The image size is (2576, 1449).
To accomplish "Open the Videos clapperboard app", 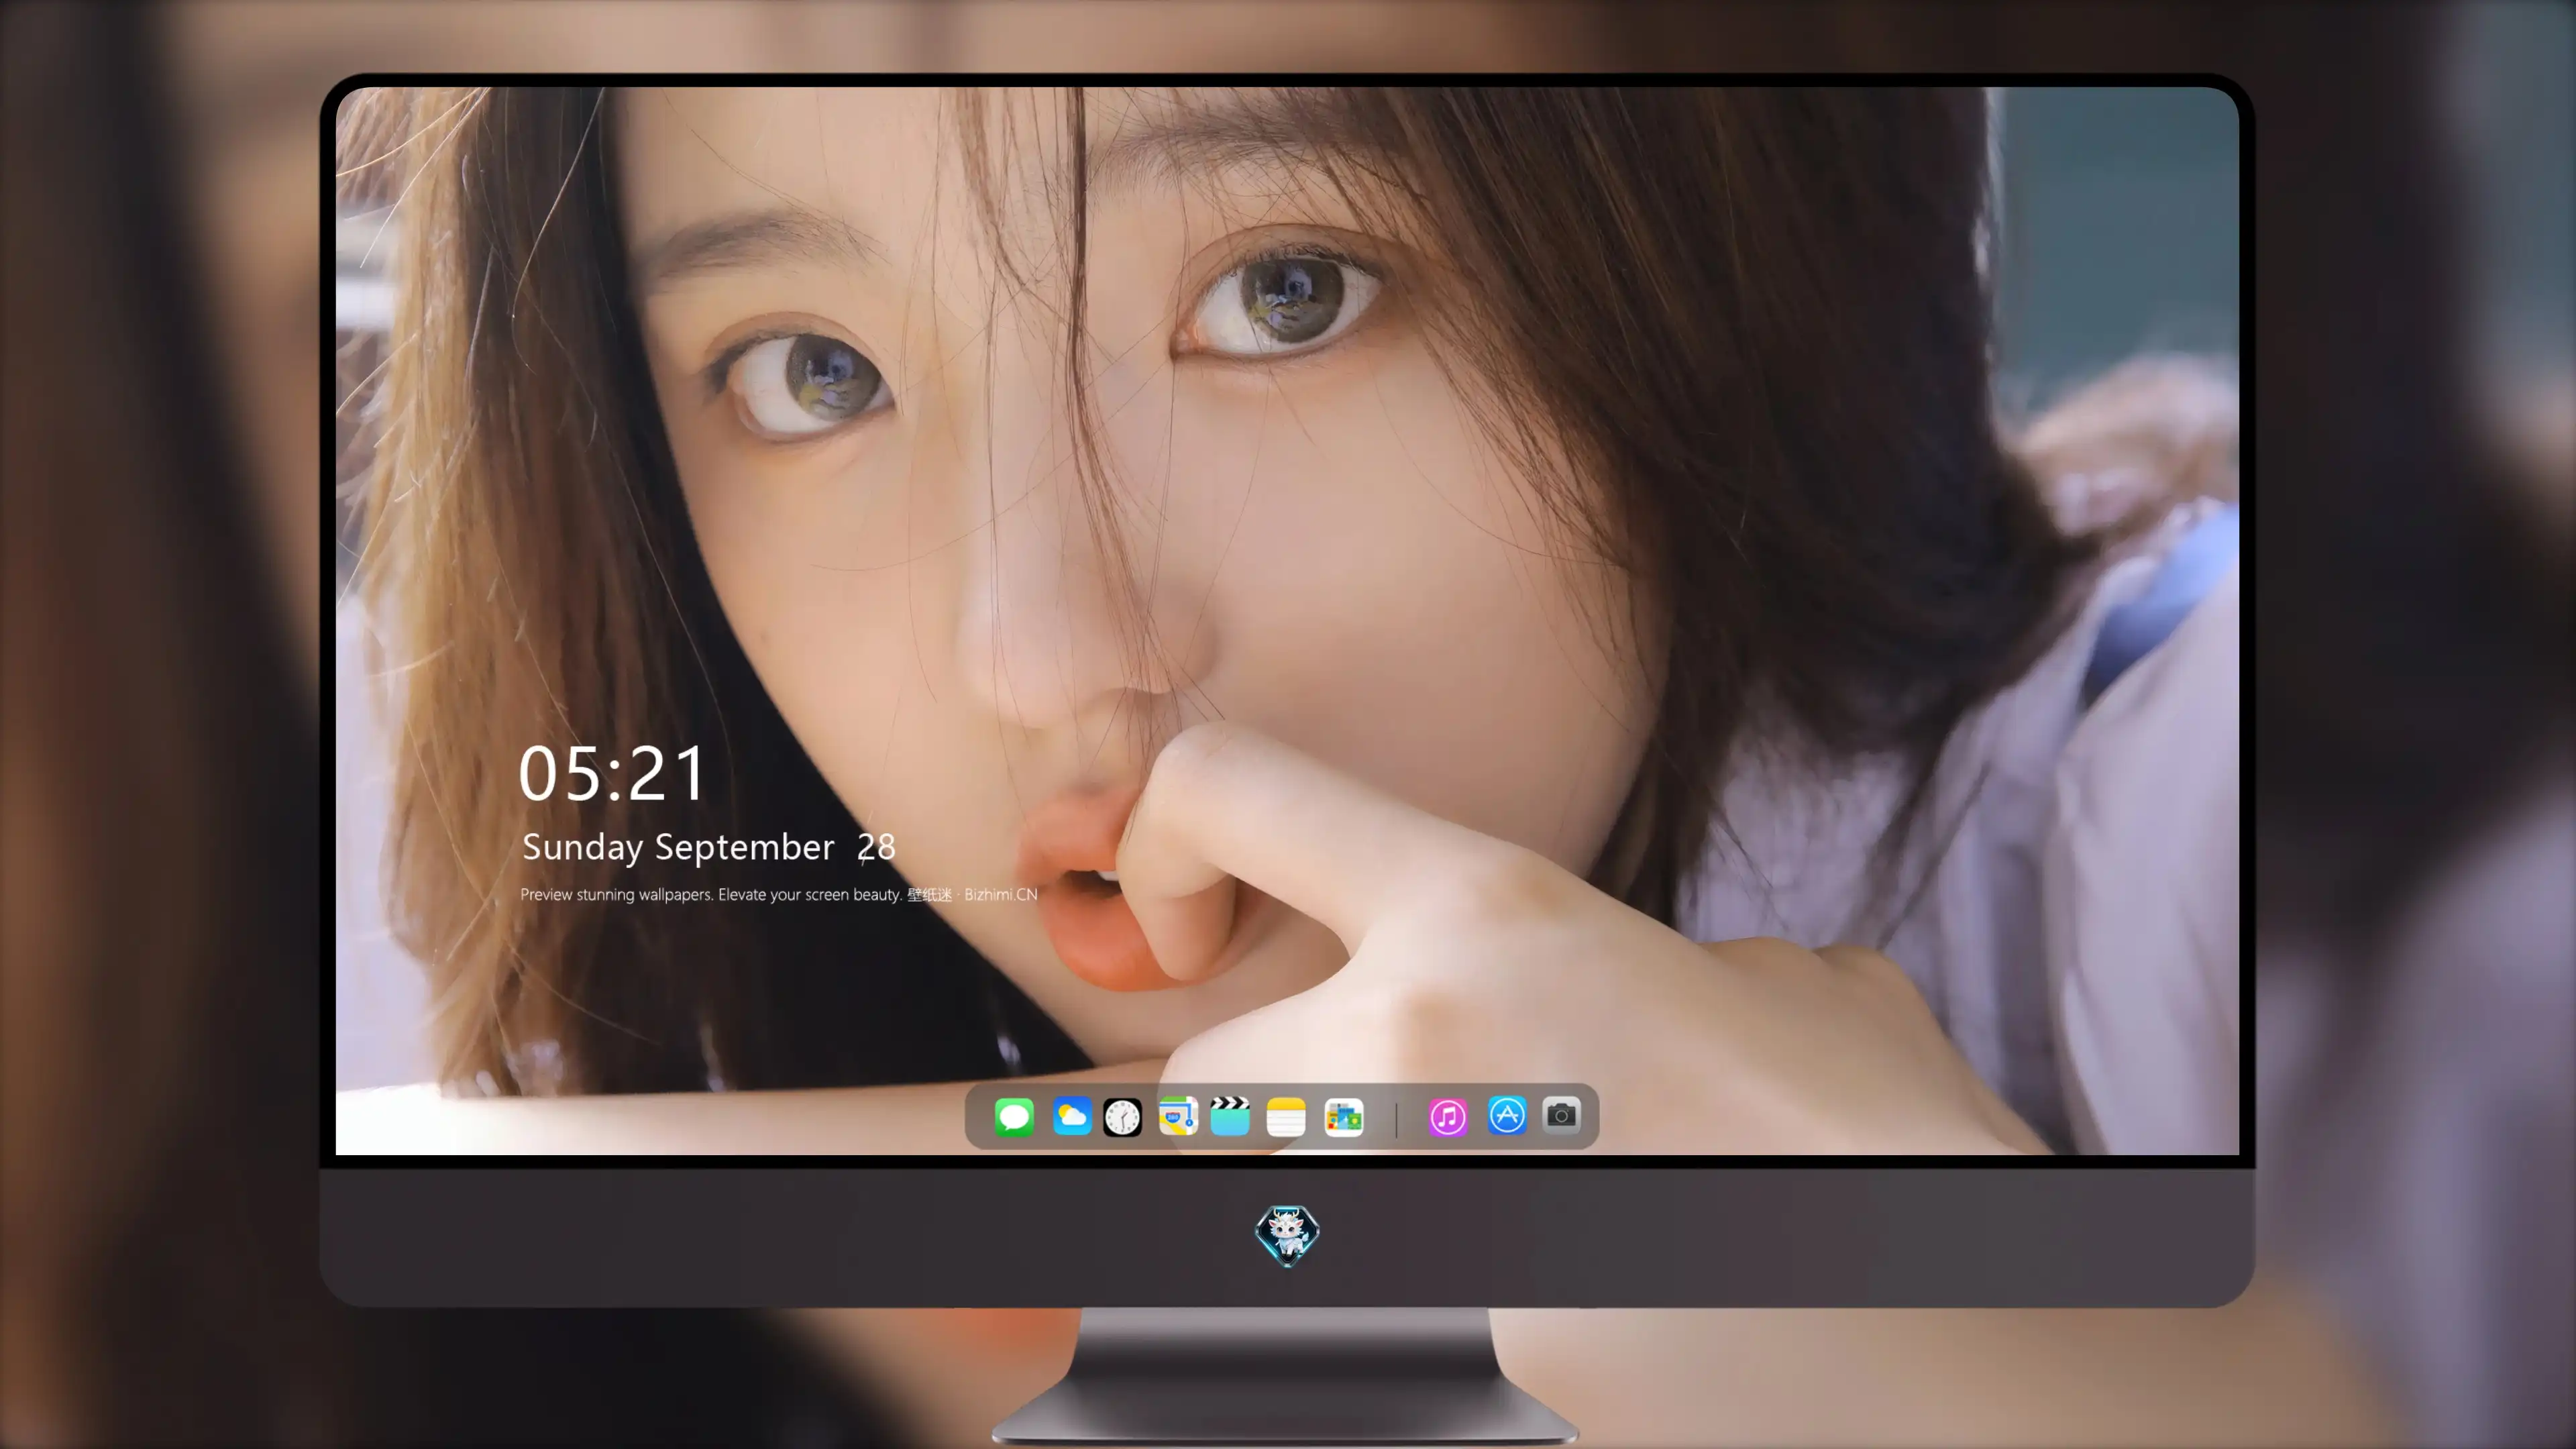I will point(1230,1116).
